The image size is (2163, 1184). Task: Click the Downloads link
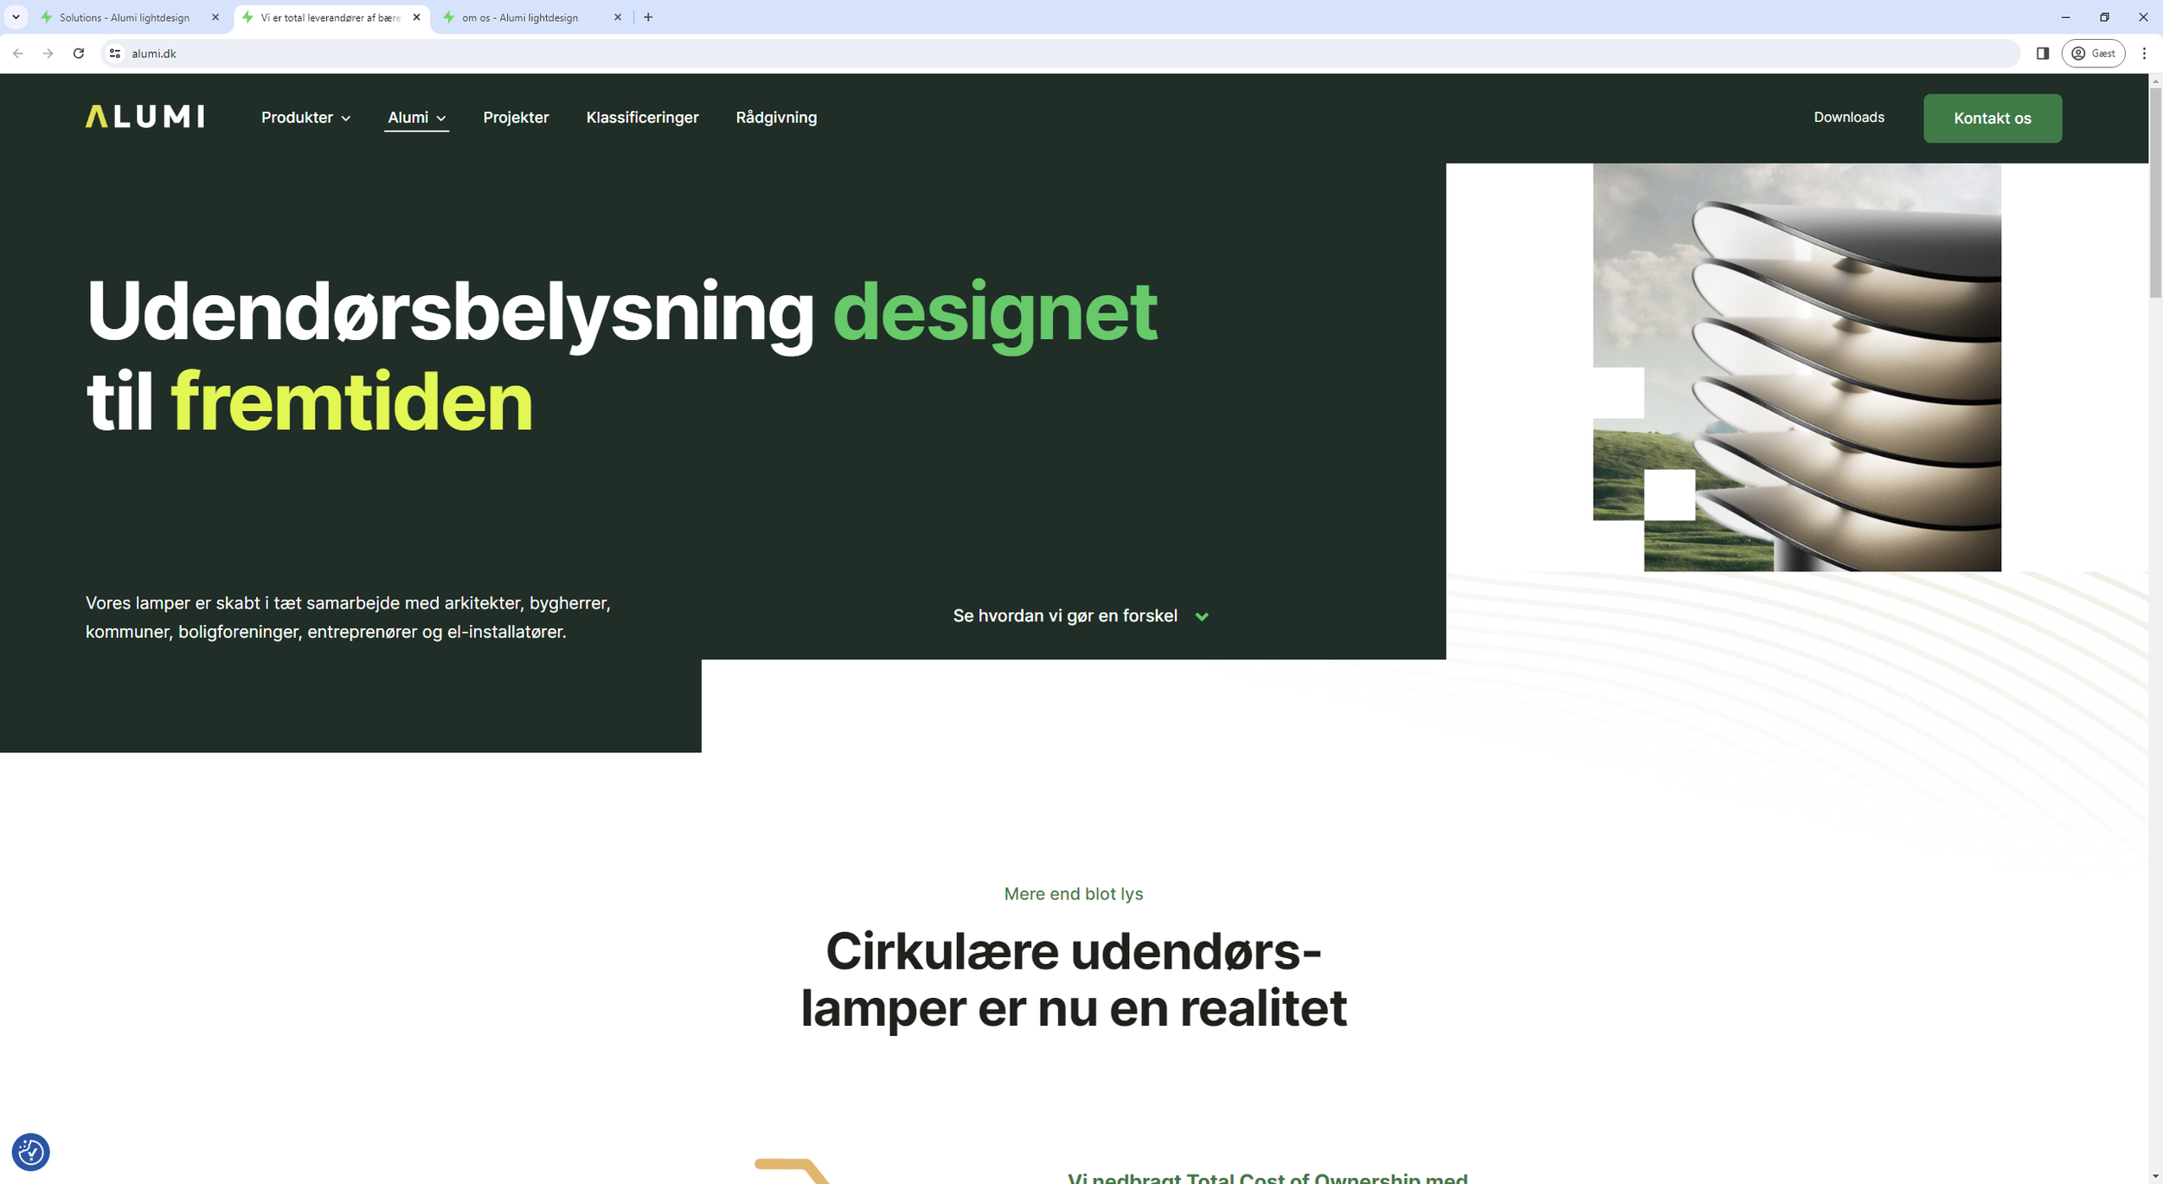pyautogui.click(x=1849, y=118)
